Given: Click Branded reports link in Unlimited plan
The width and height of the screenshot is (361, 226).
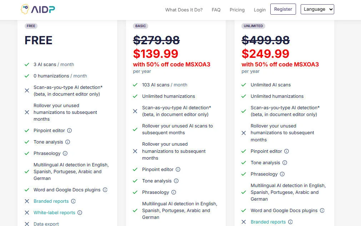Looking at the screenshot, I should click(268, 222).
